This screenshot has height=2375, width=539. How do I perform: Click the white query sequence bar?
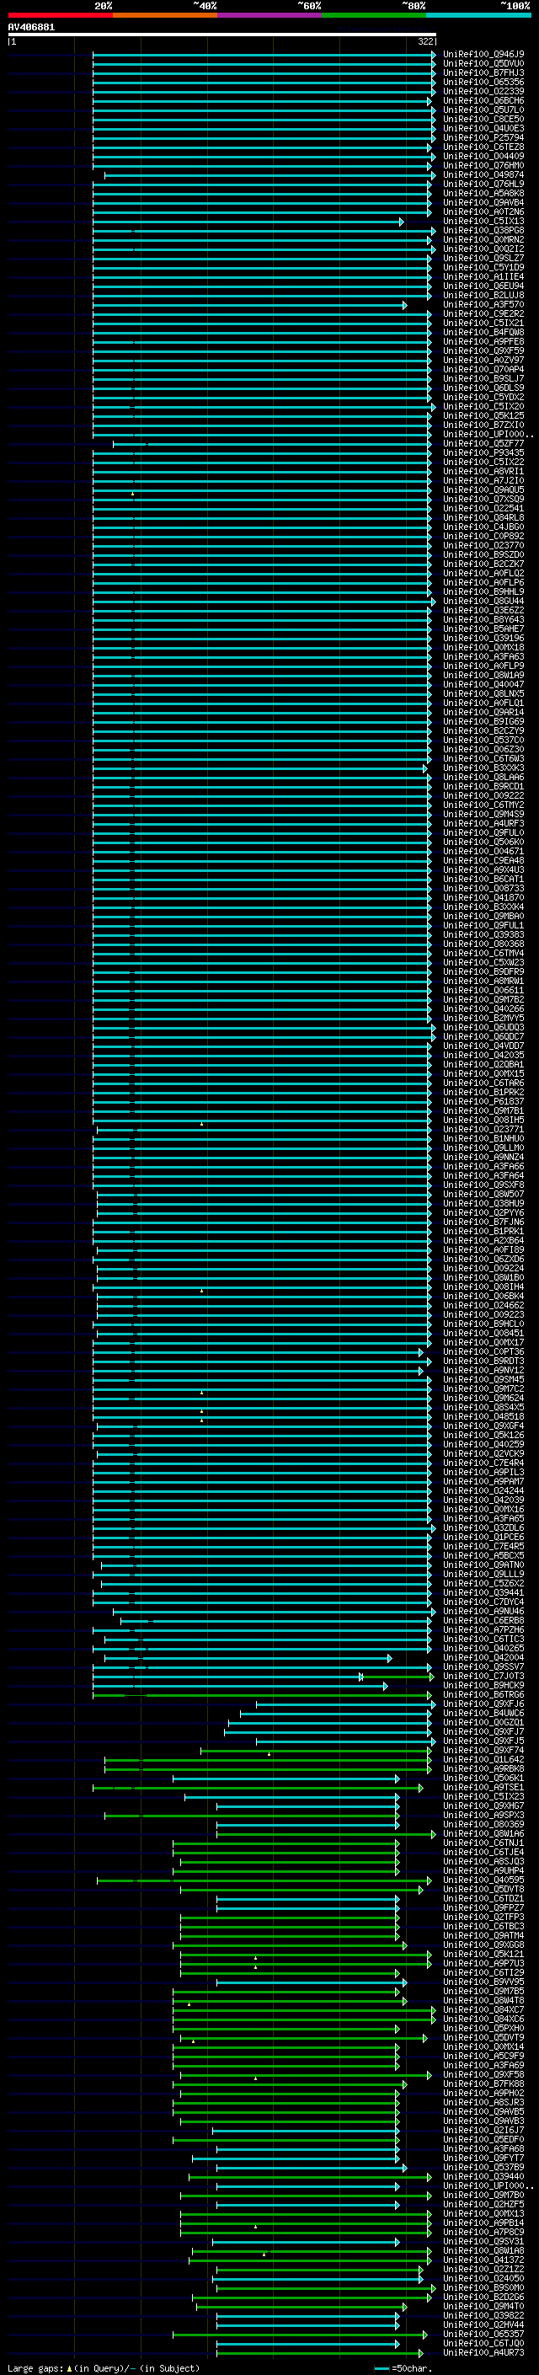coord(221,34)
